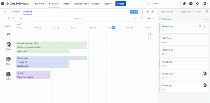Open the help question mark icon in top bar
This screenshot has height=103, width=210.
tap(191, 4)
